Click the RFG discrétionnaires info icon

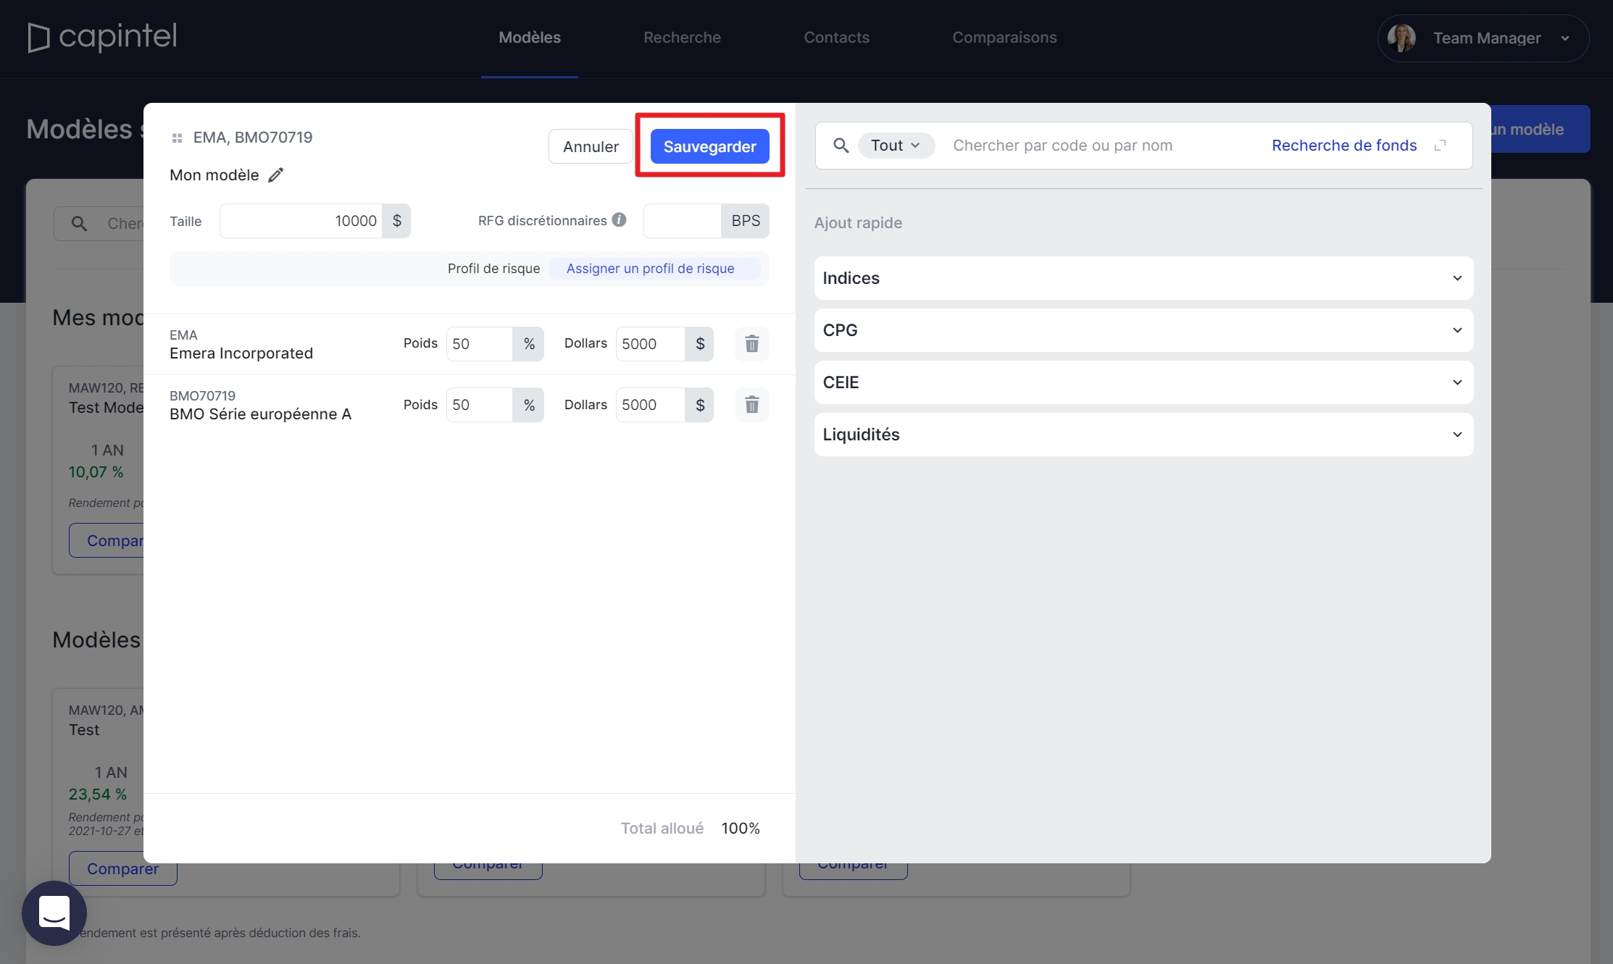point(619,220)
